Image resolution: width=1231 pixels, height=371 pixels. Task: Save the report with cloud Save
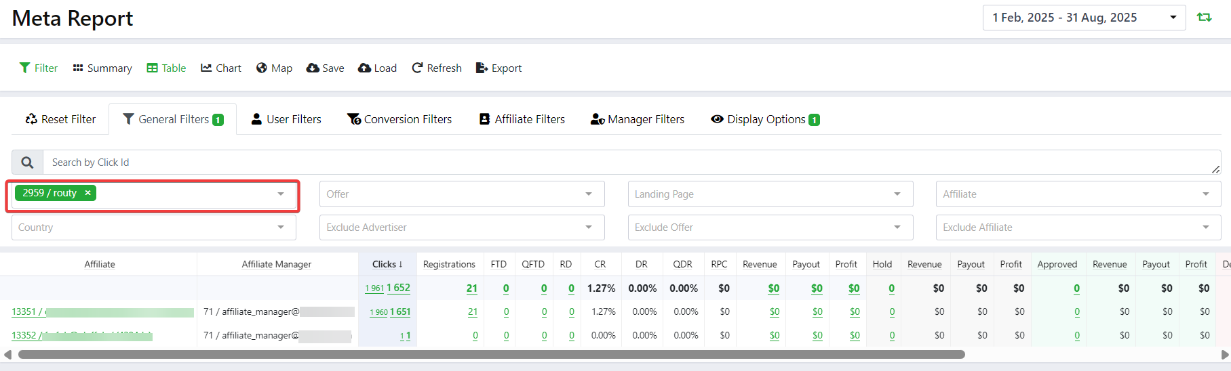[326, 68]
